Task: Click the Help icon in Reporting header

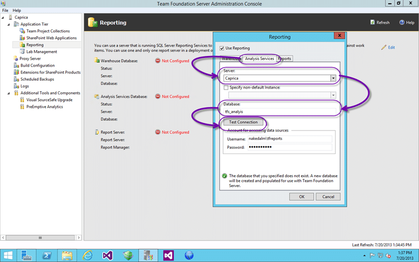Action: (x=402, y=22)
